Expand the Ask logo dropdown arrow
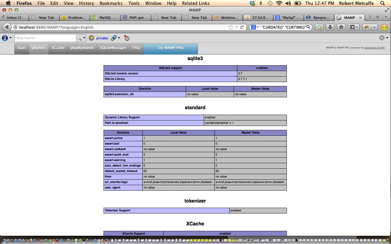 pos(11,38)
